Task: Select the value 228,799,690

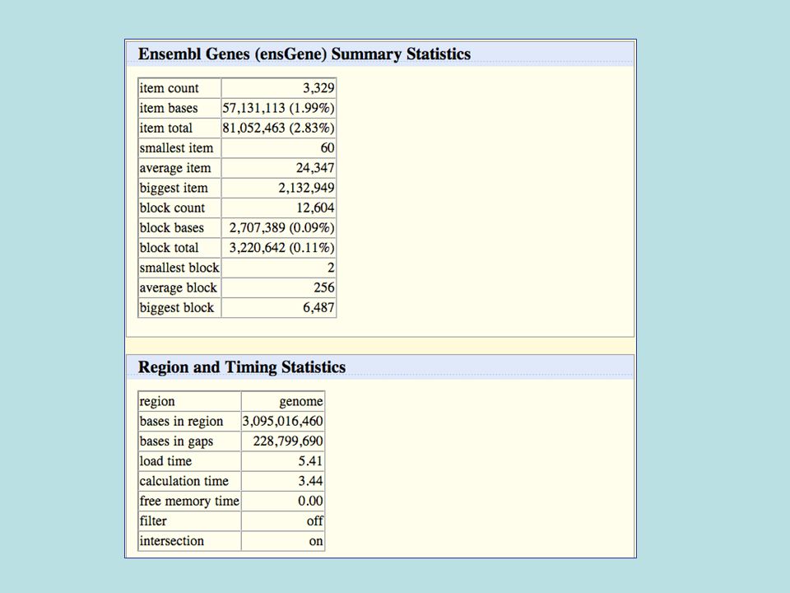Action: [x=288, y=441]
